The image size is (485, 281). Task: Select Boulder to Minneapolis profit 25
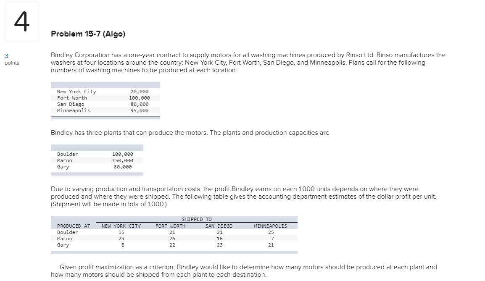pyautogui.click(x=271, y=232)
